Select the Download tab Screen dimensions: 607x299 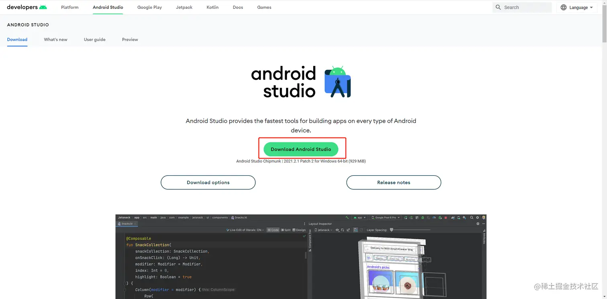(x=17, y=39)
